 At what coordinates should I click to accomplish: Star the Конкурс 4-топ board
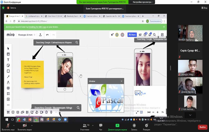pyautogui.click(x=35, y=35)
